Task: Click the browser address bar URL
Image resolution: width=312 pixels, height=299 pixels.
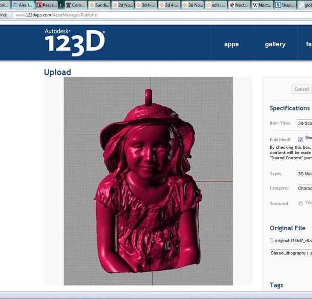Action: (x=57, y=15)
